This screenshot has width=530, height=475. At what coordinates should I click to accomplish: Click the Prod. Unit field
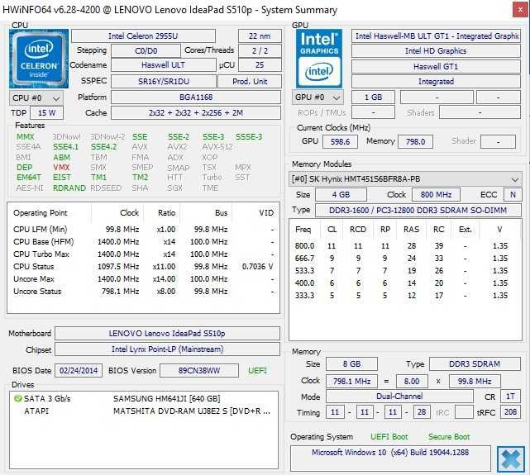[250, 81]
